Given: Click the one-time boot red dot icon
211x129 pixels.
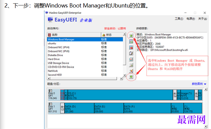Looking at the screenshot, I should click(x=131, y=59).
